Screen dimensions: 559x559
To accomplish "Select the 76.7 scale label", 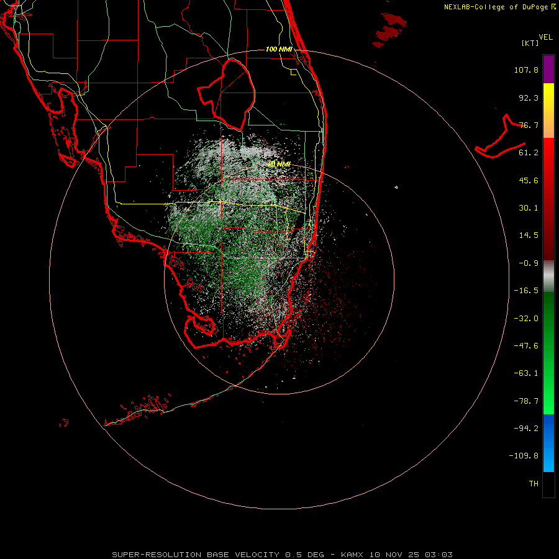I will point(529,125).
